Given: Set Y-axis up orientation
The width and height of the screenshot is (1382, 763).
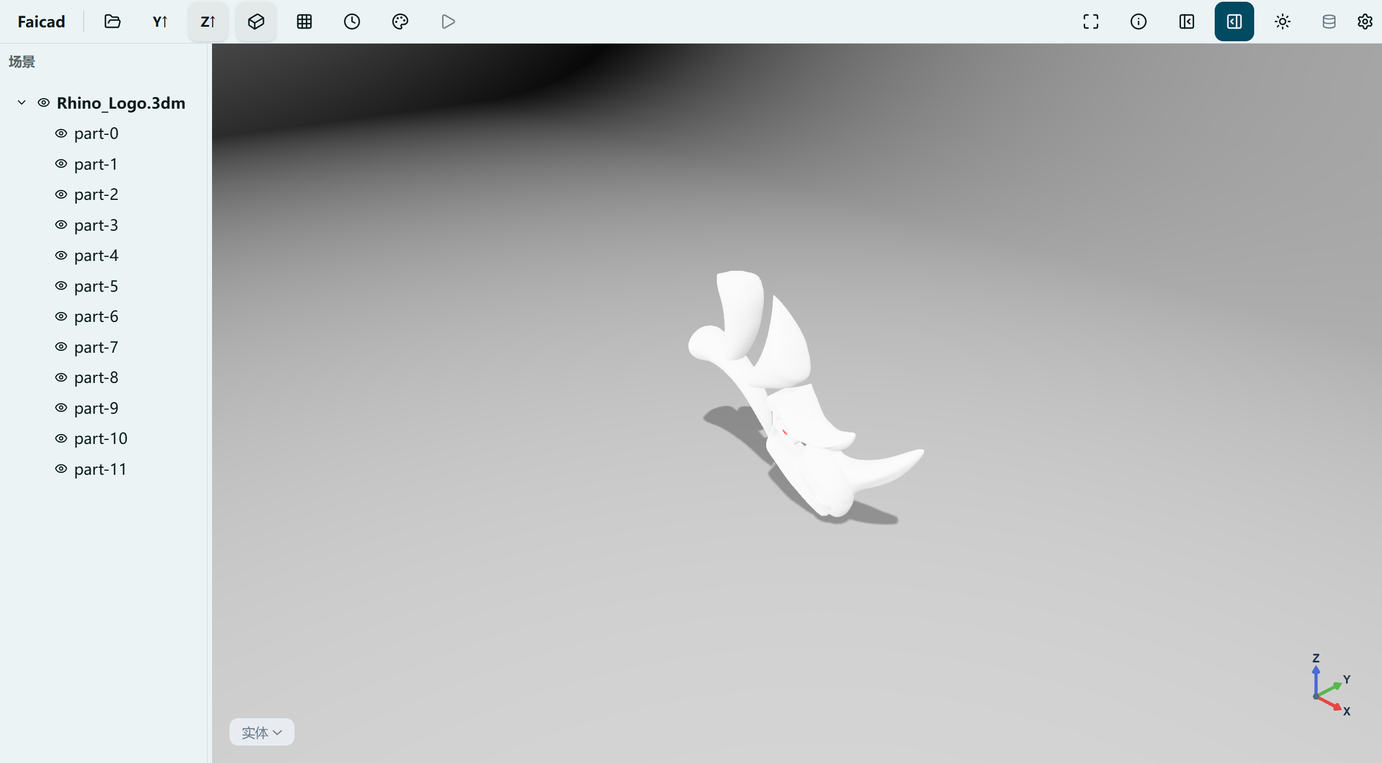Looking at the screenshot, I should click(x=160, y=22).
